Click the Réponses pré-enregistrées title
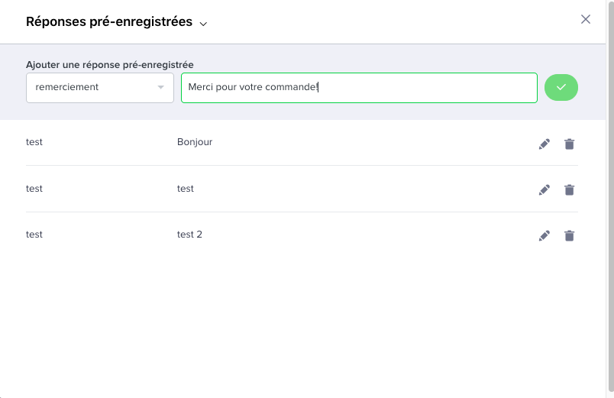The height and width of the screenshot is (398, 614). pyautogui.click(x=109, y=21)
